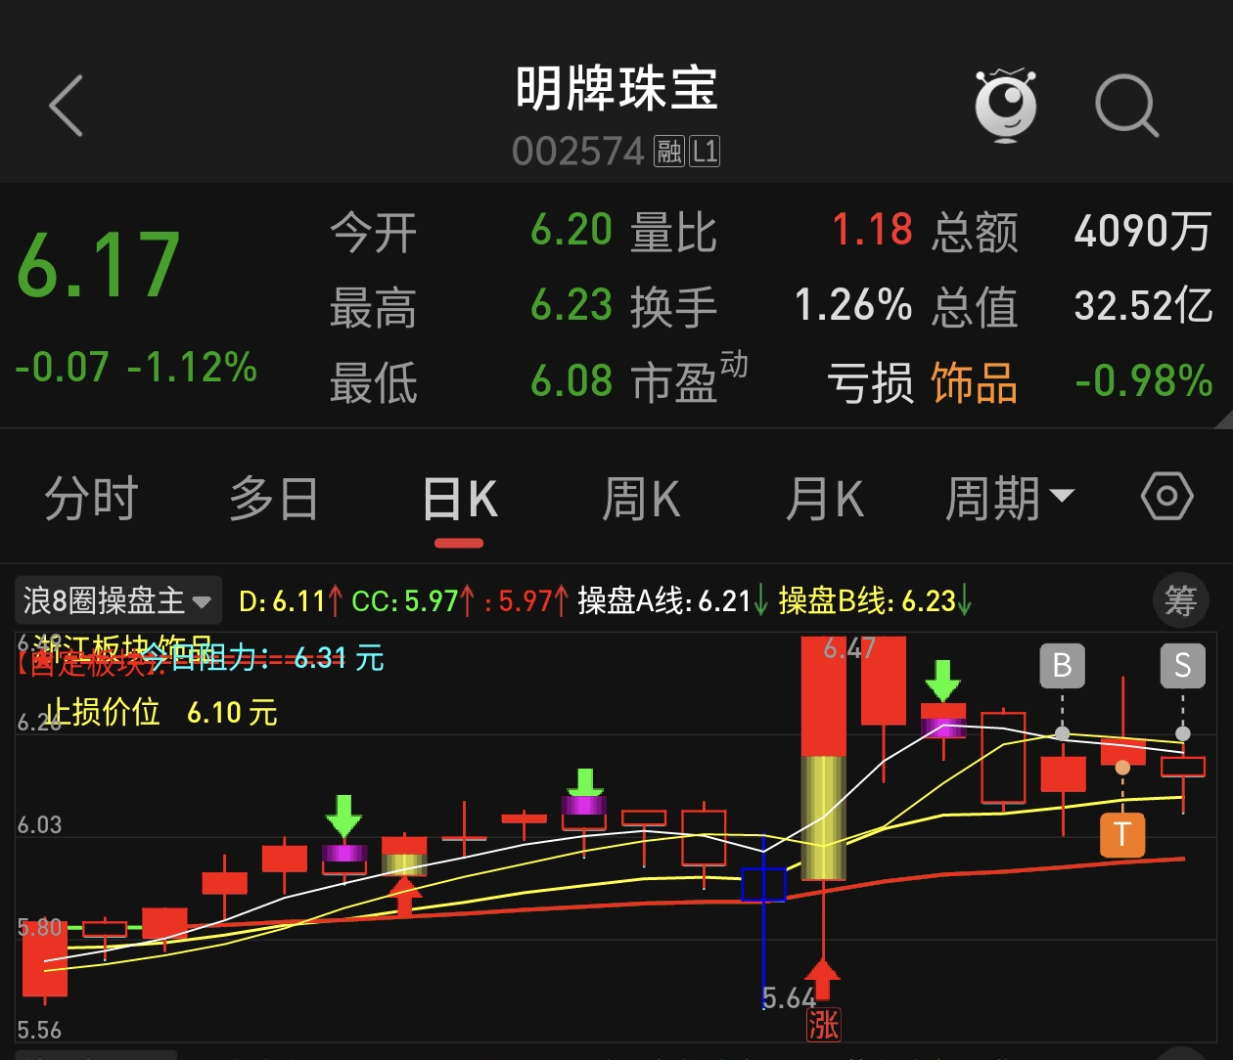This screenshot has height=1060, width=1233.
Task: Tap the D: 6.11 indicator value
Action: (290, 600)
